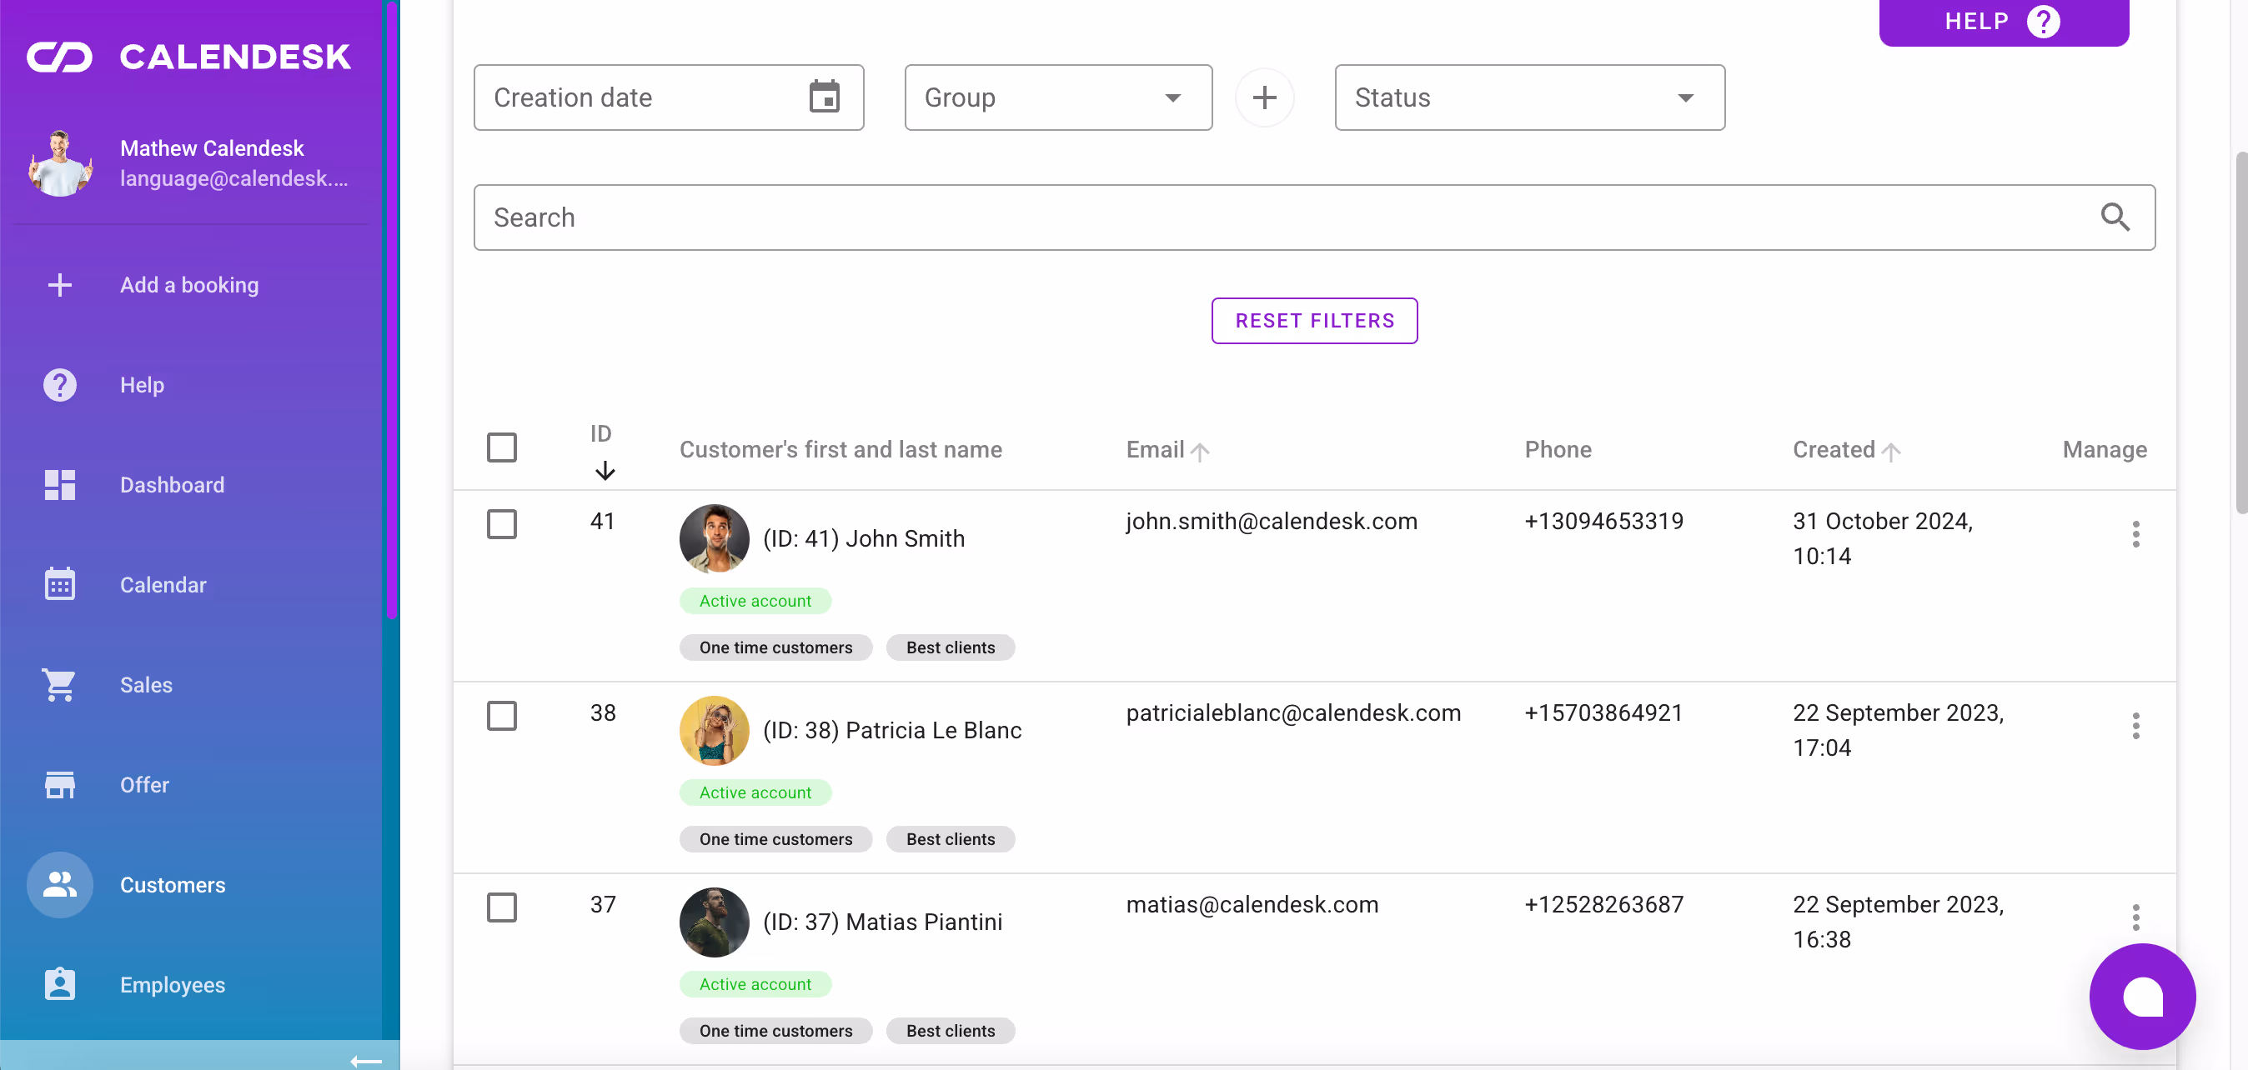Viewport: 2248px width, 1070px height.
Task: Check the box for customer ID 41
Action: (502, 524)
